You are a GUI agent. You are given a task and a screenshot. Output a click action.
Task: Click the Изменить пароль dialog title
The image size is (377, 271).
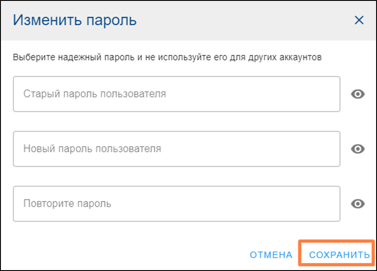[75, 20]
